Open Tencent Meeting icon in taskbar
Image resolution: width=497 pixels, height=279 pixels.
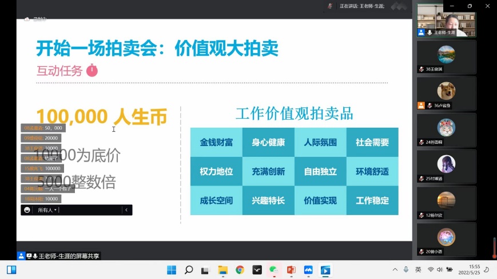(x=308, y=270)
